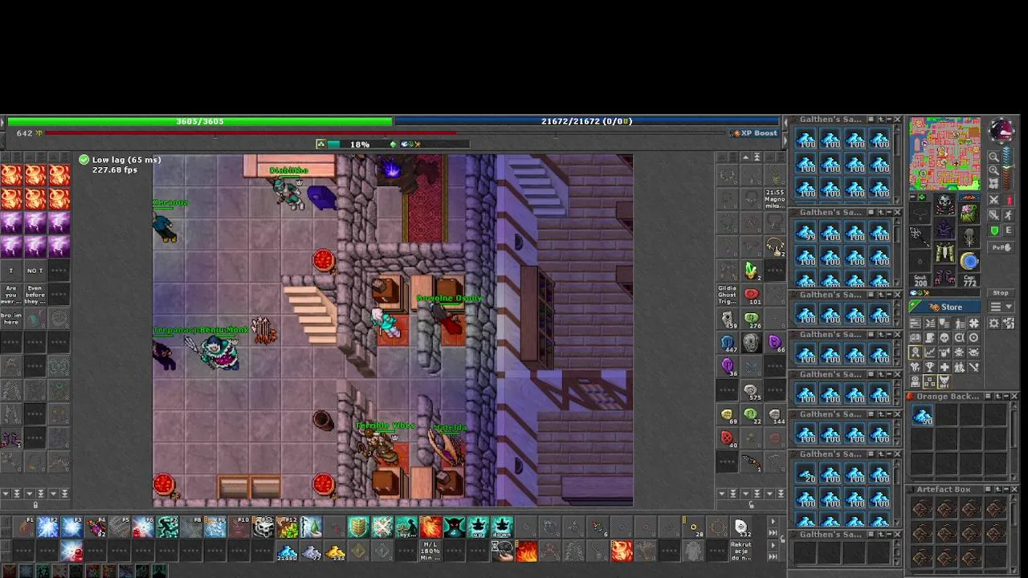
Task: Open the menu dropdown next to Store
Action: click(1001, 307)
